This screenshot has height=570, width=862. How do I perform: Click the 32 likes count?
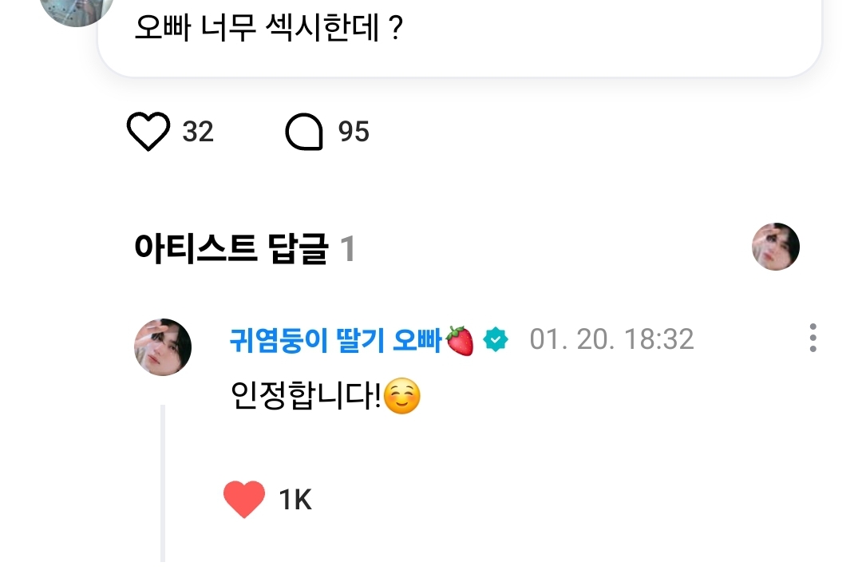pos(198,132)
